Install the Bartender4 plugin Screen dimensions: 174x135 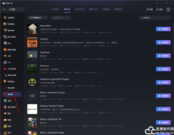163,29
